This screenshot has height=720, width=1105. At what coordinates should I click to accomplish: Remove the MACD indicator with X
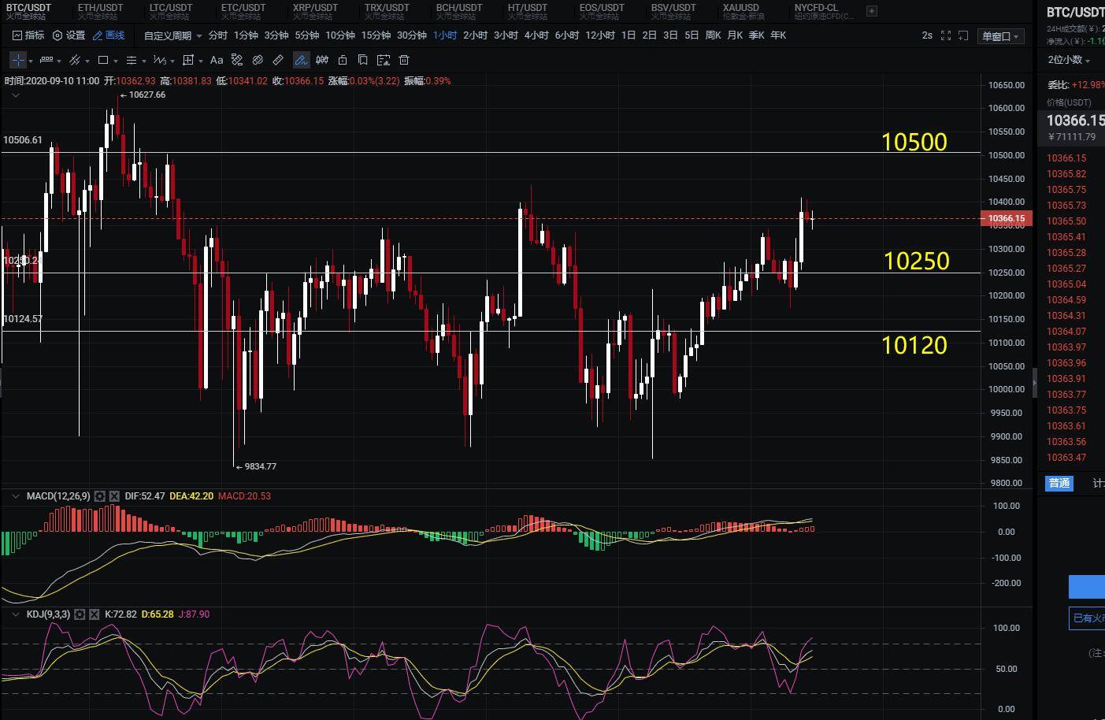(x=114, y=496)
